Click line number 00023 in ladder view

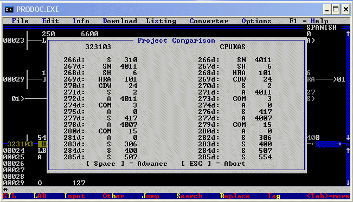coord(14,41)
